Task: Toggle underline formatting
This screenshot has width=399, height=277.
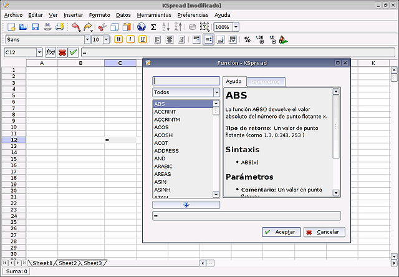Action: click(x=143, y=39)
